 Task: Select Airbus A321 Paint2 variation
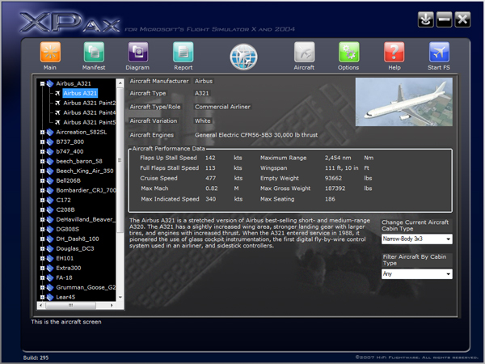tap(90, 103)
